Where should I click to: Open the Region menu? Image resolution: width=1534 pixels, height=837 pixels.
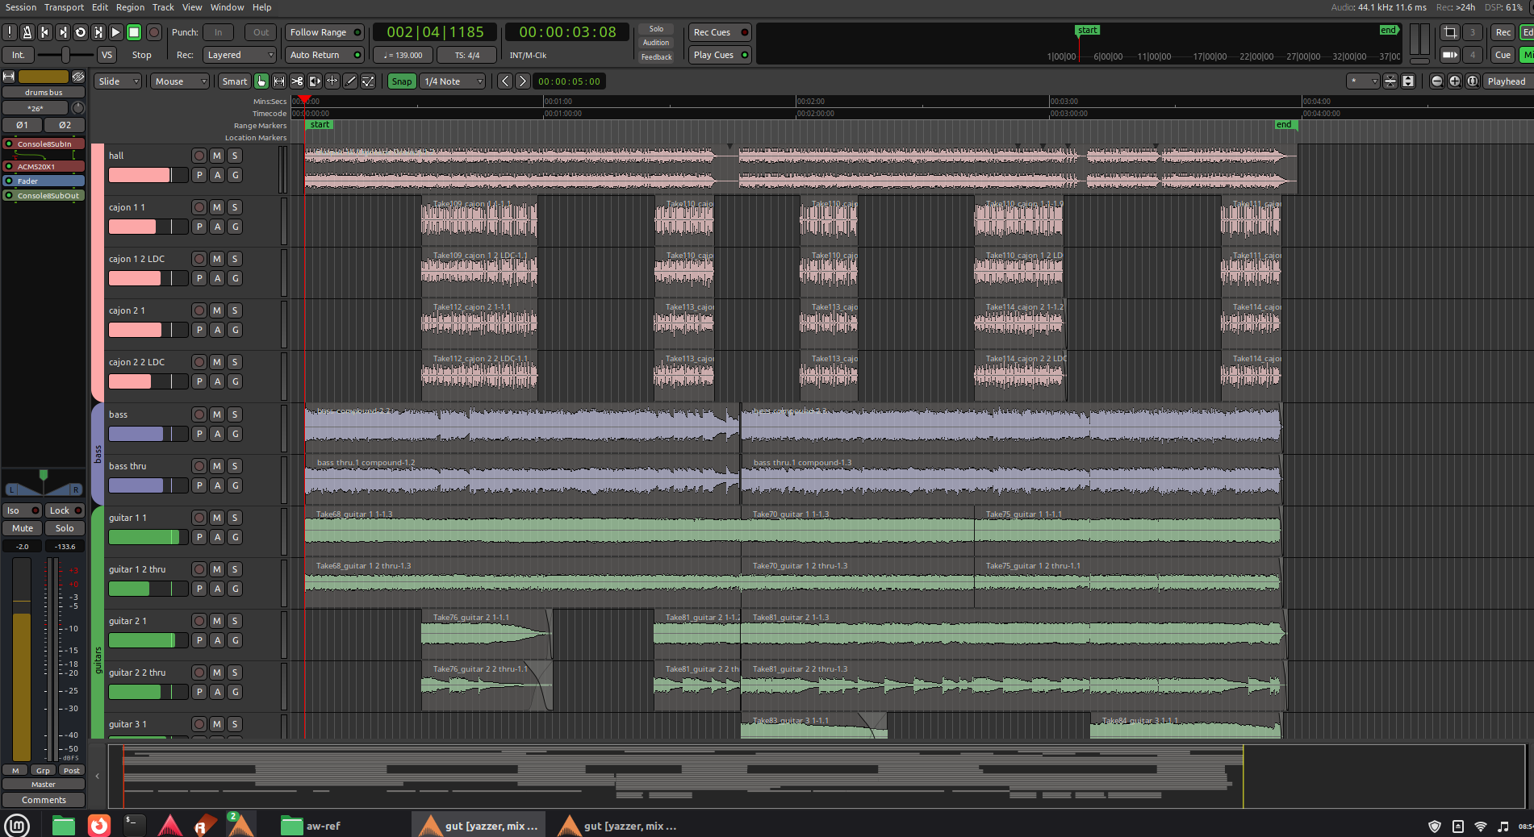tap(130, 7)
